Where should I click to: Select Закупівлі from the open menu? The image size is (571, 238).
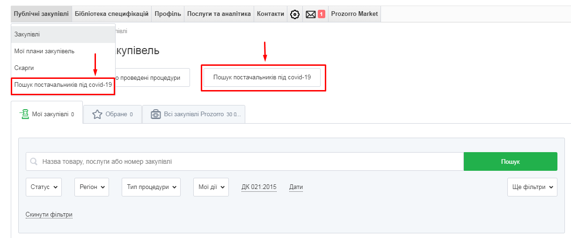click(27, 35)
